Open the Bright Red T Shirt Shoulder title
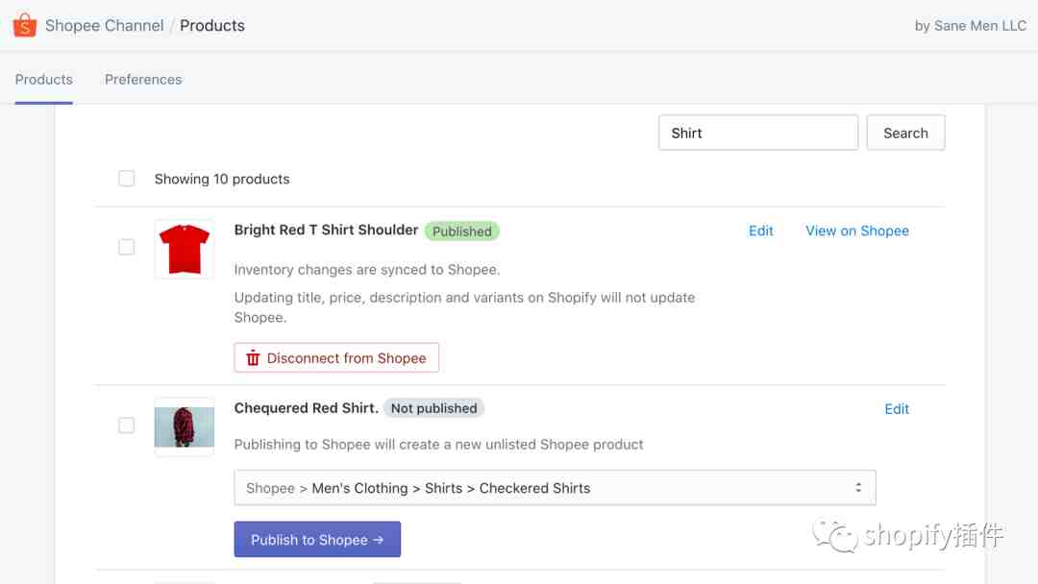 326,231
